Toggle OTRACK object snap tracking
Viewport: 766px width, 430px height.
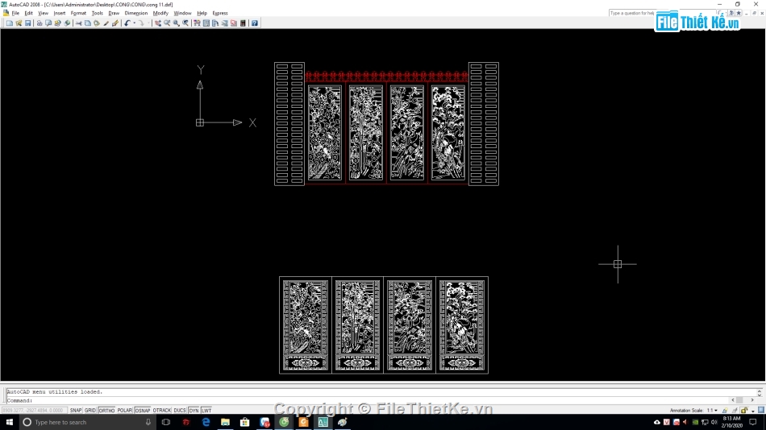[x=162, y=411]
